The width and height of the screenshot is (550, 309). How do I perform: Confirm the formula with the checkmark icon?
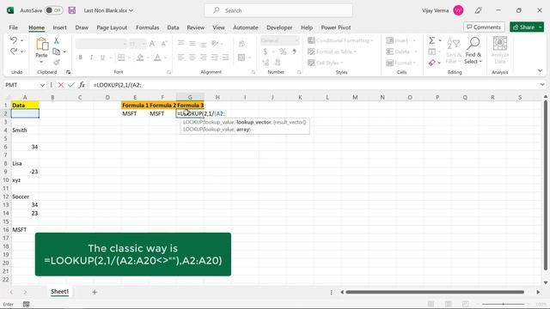click(71, 85)
